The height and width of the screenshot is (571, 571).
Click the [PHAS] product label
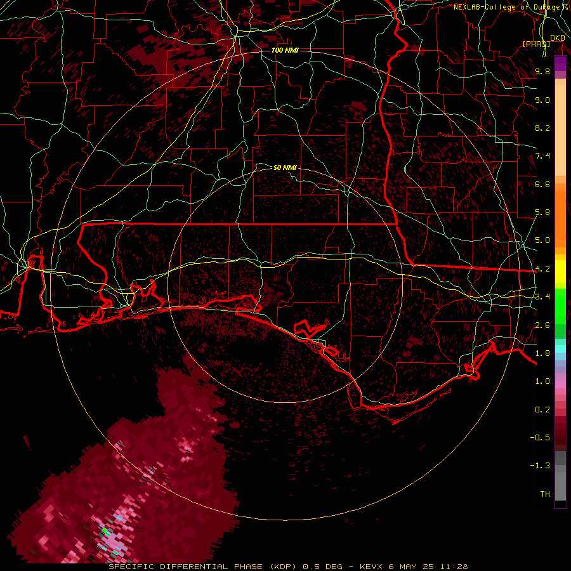point(536,44)
